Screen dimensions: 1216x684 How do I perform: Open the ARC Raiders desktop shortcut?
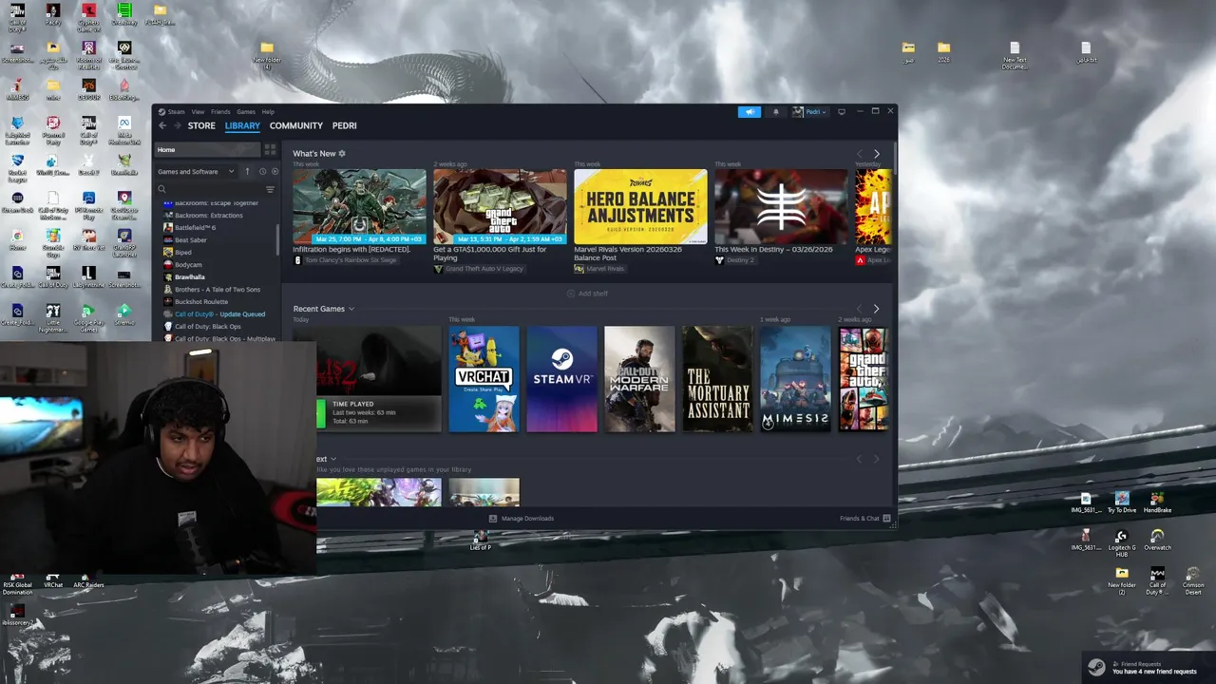pos(88,579)
